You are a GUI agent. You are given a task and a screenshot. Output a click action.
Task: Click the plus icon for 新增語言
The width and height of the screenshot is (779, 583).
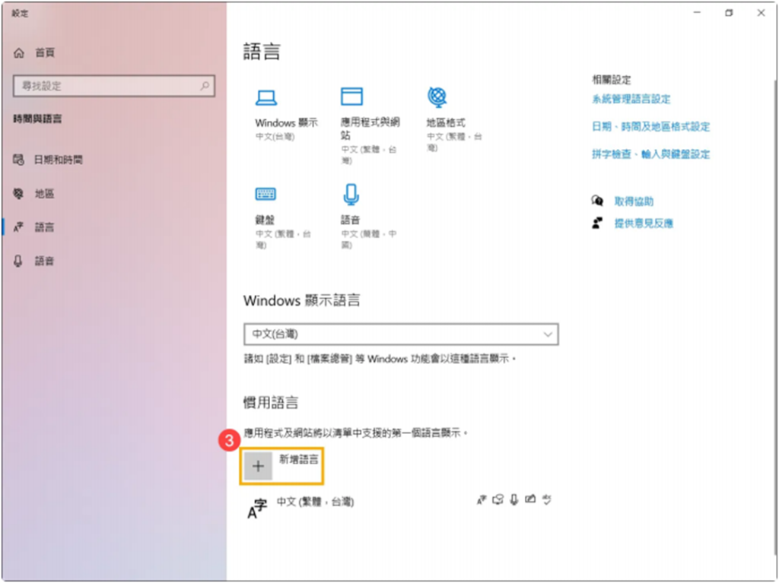pyautogui.click(x=258, y=466)
